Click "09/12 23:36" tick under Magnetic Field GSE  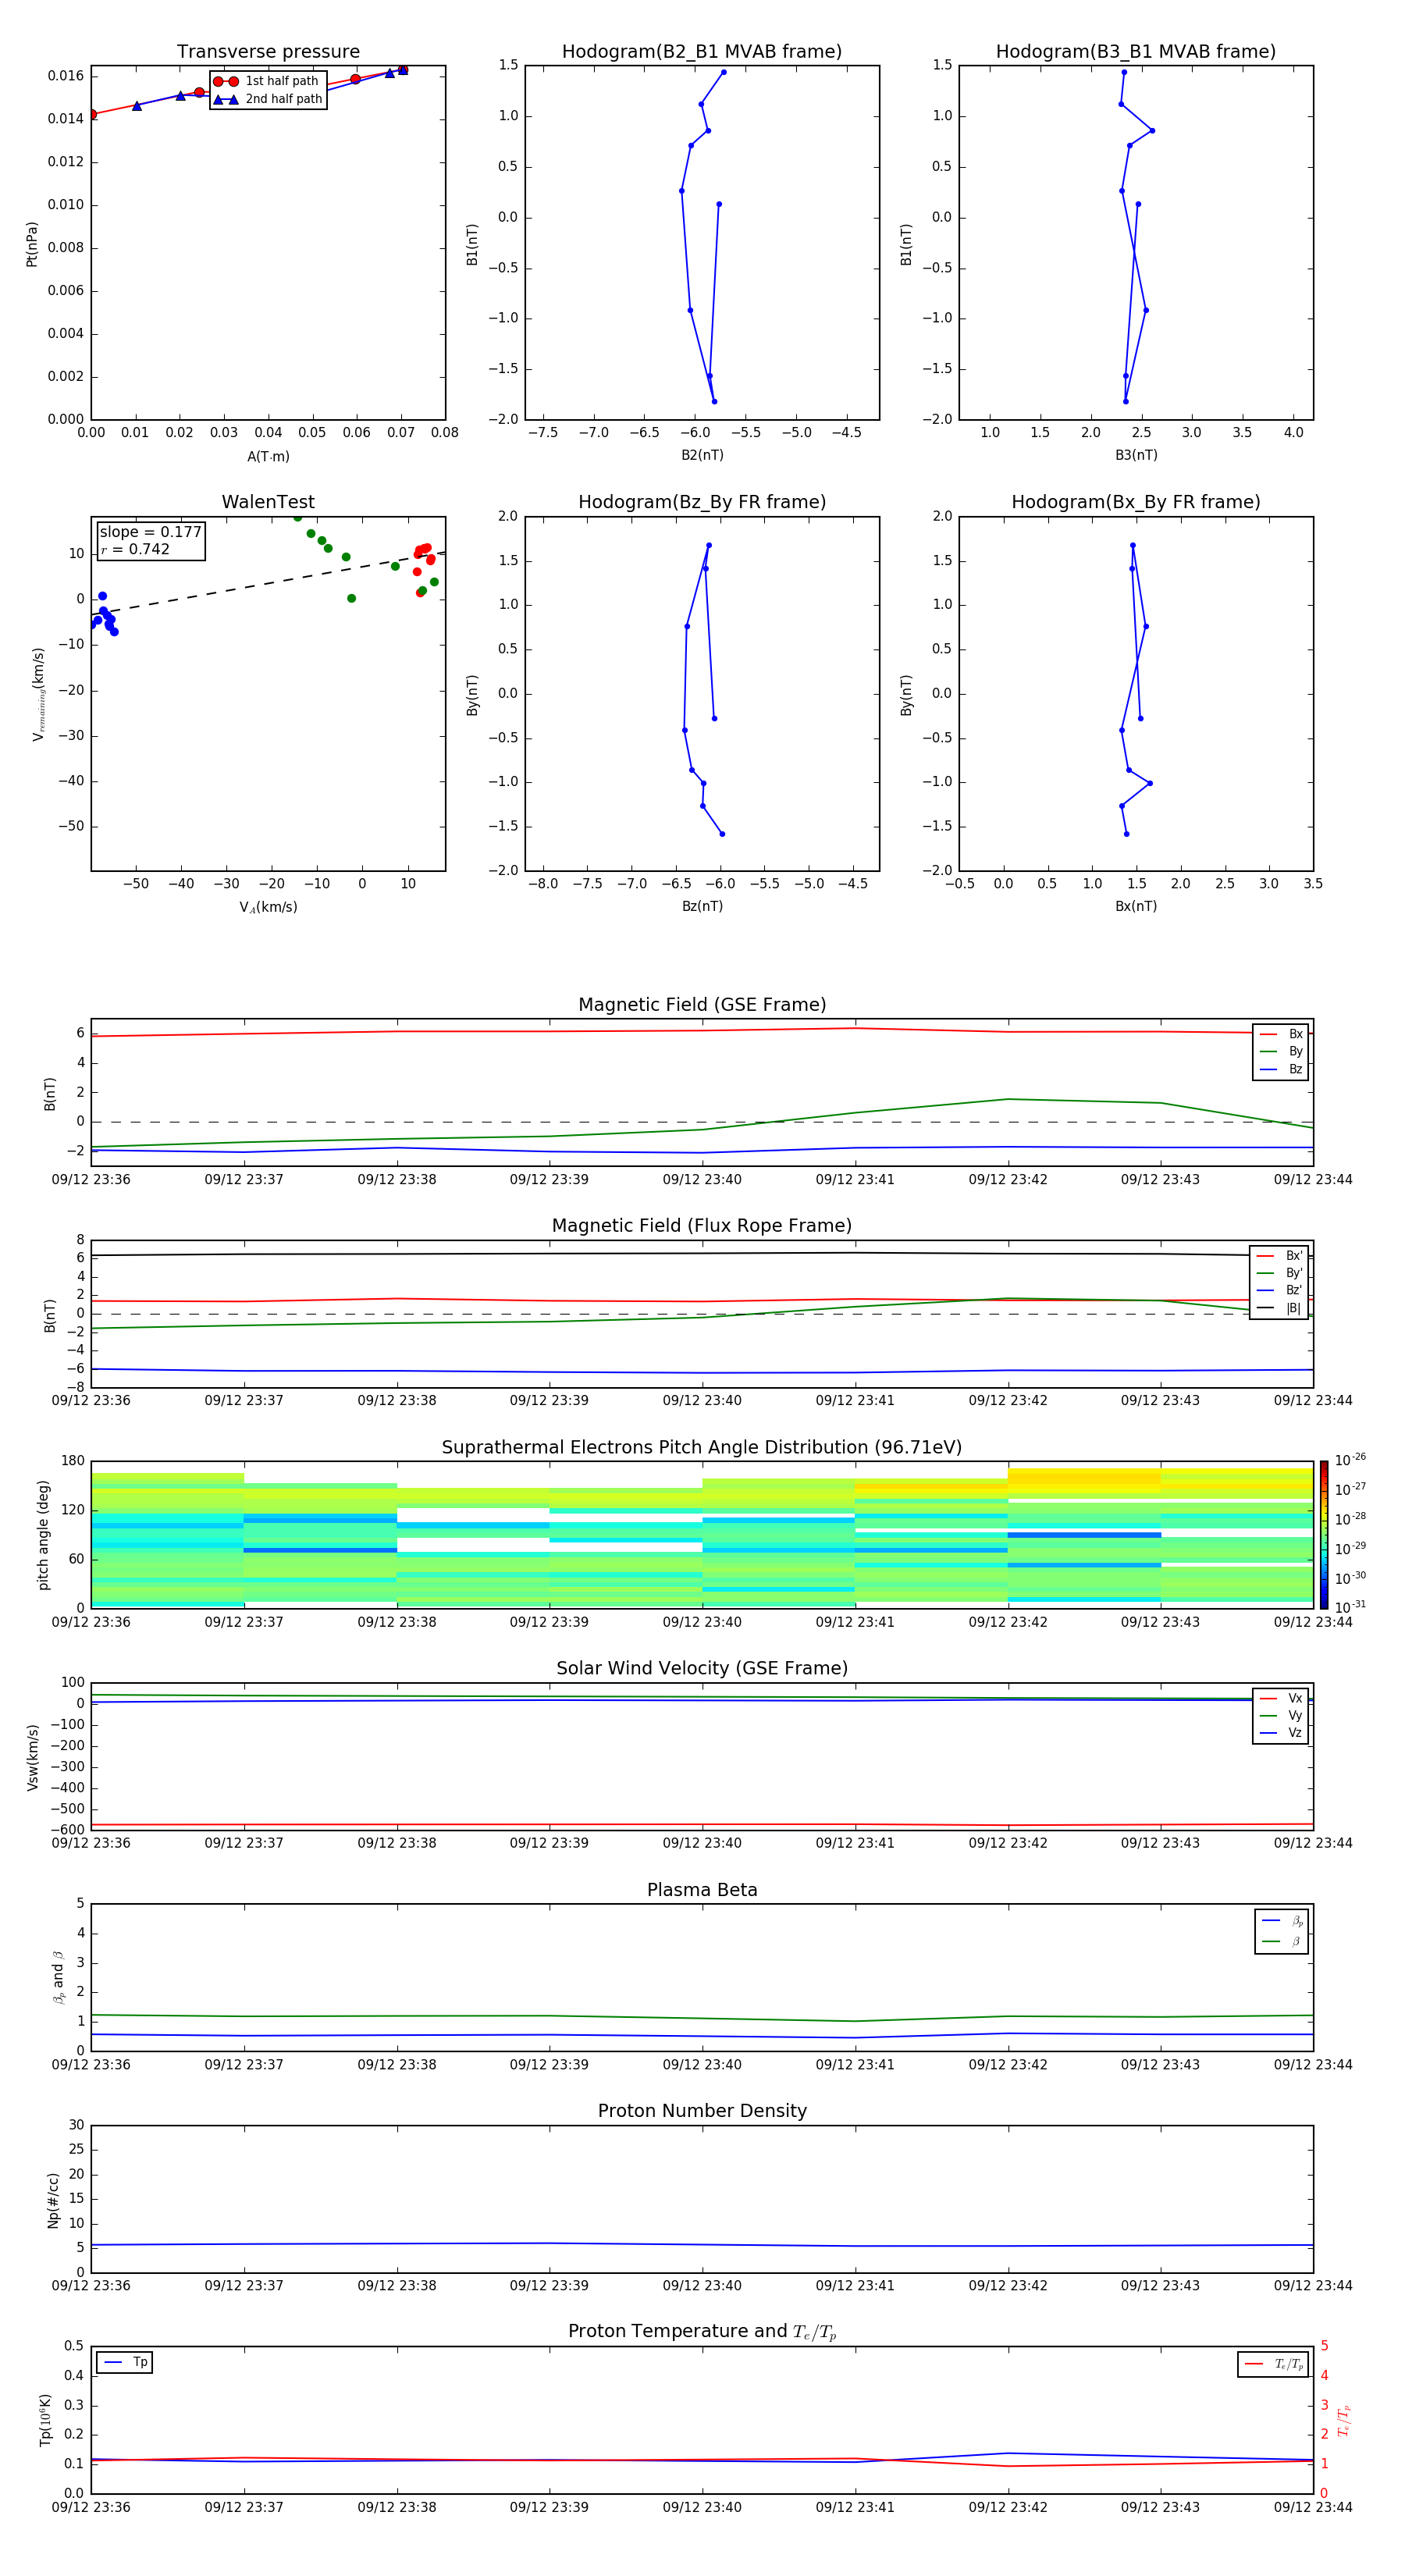pos(91,1180)
